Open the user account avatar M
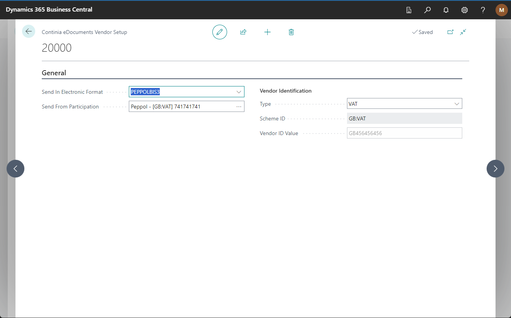Image resolution: width=511 pixels, height=318 pixels. 501,10
